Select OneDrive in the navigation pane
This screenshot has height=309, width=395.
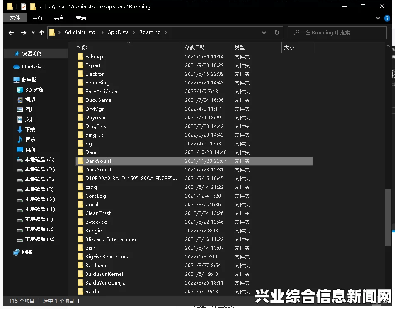33,67
